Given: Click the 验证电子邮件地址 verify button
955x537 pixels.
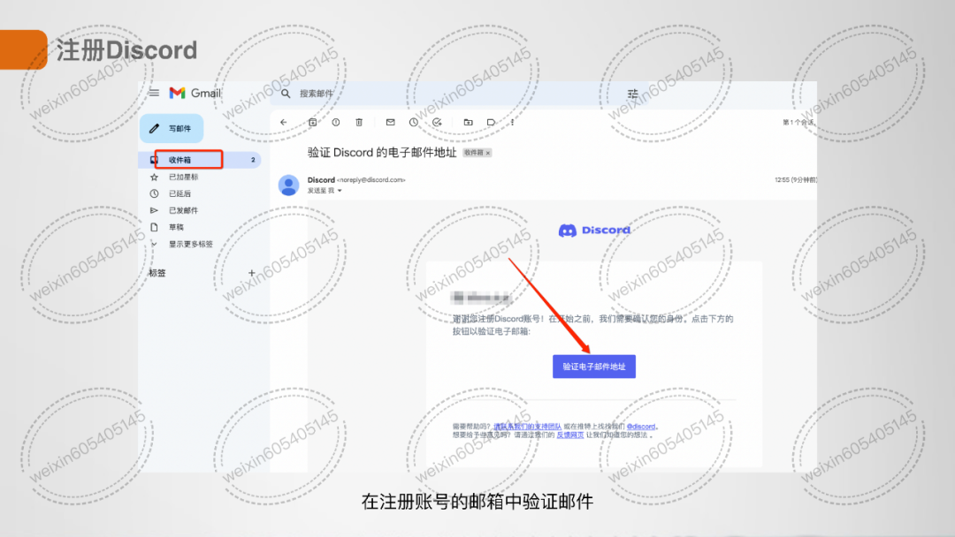Looking at the screenshot, I should coord(594,367).
